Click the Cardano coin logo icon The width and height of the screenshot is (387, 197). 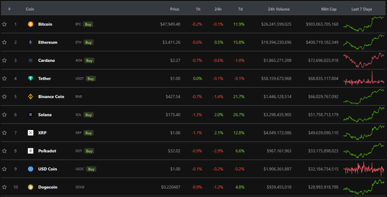[x=31, y=60]
